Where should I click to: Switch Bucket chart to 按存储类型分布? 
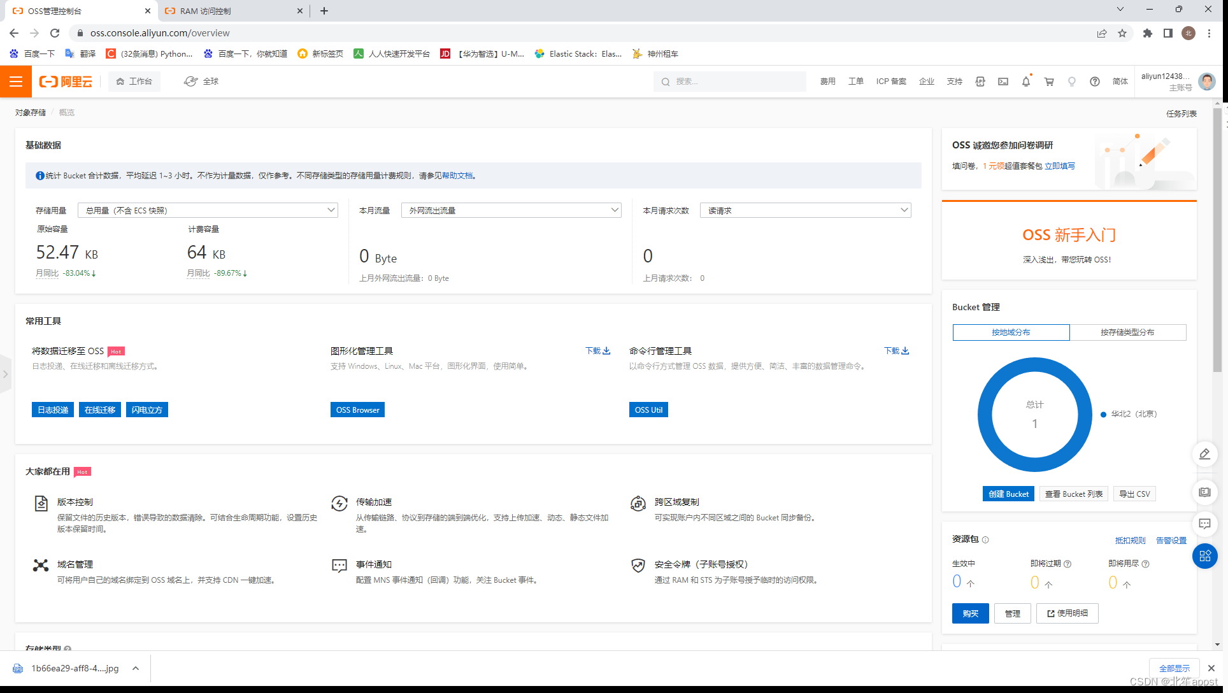(1127, 332)
